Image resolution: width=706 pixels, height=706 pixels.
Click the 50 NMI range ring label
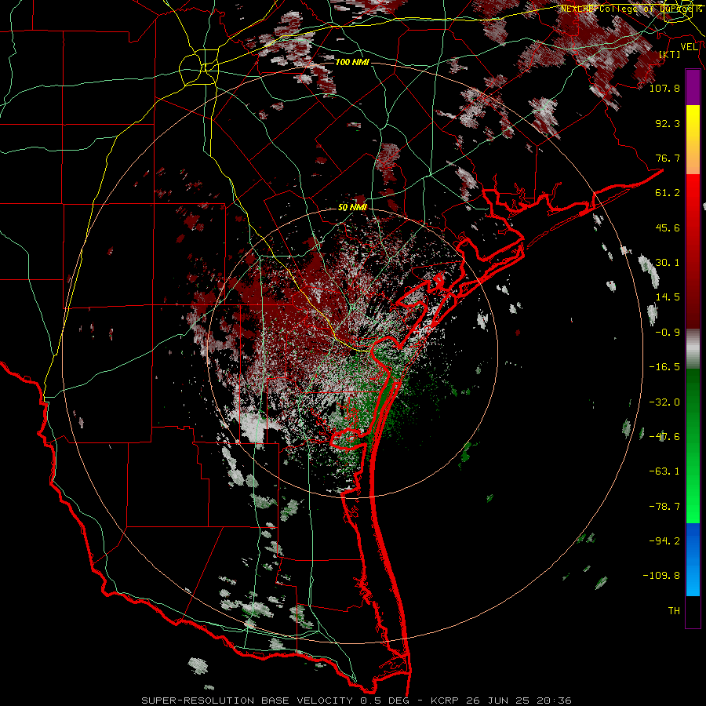tap(352, 207)
